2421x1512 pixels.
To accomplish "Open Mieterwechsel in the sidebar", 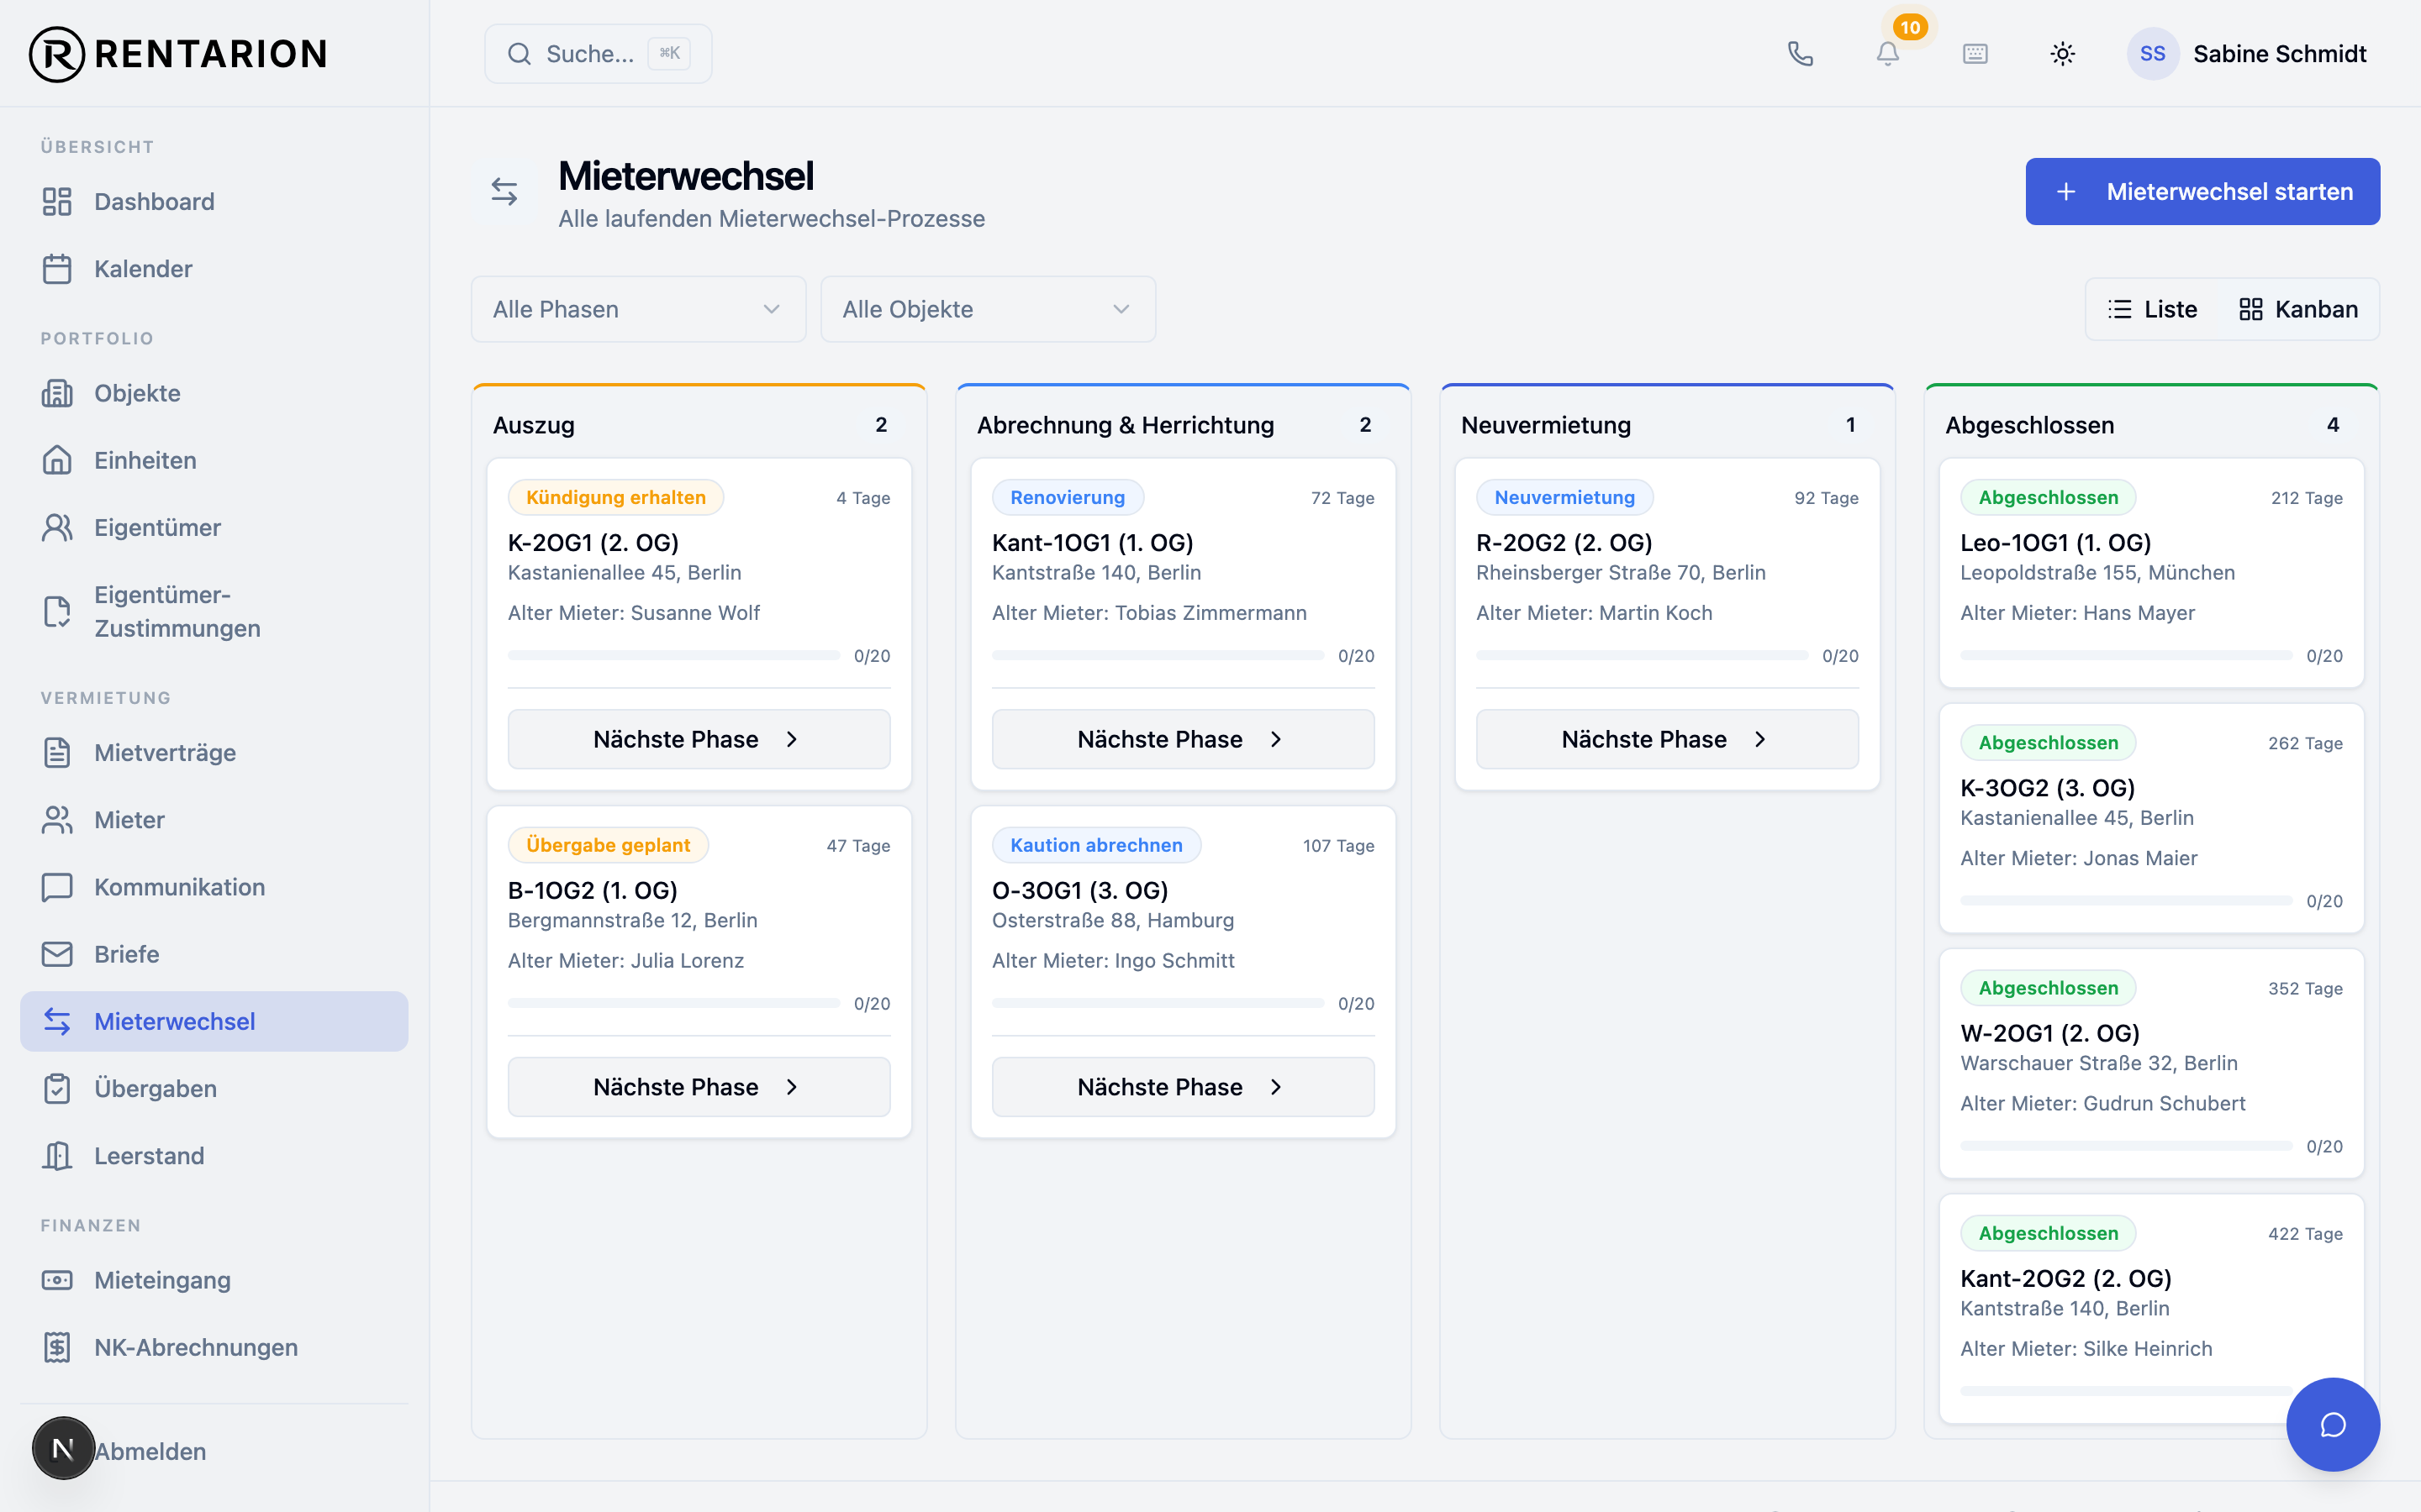I will tap(214, 1021).
